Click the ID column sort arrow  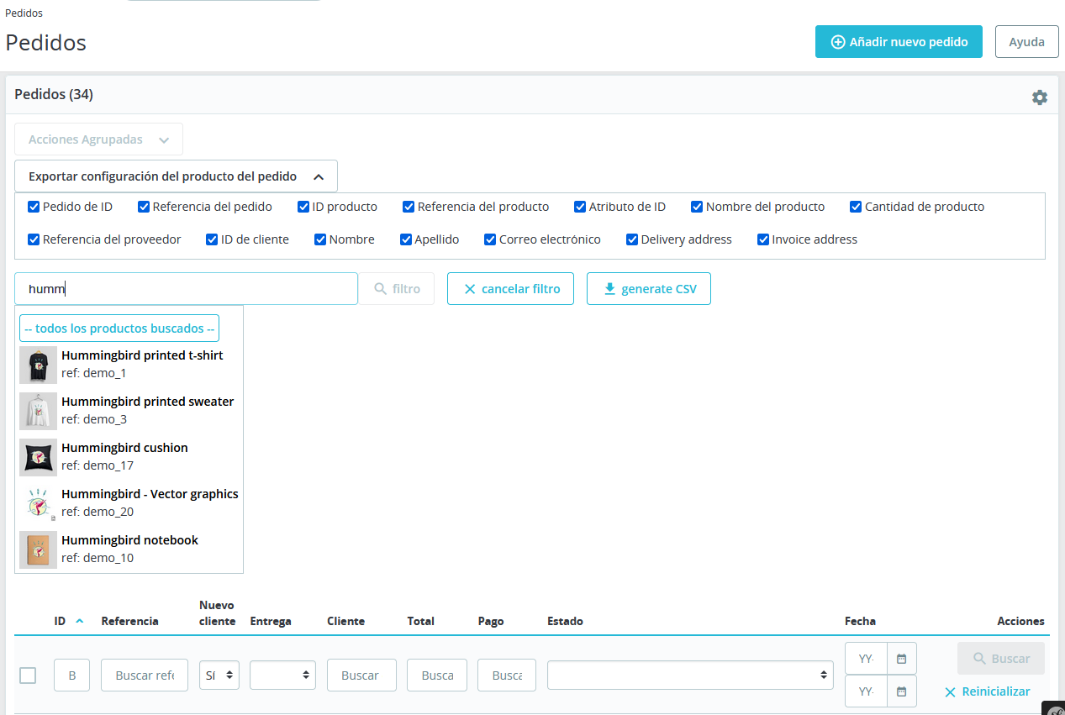(80, 622)
